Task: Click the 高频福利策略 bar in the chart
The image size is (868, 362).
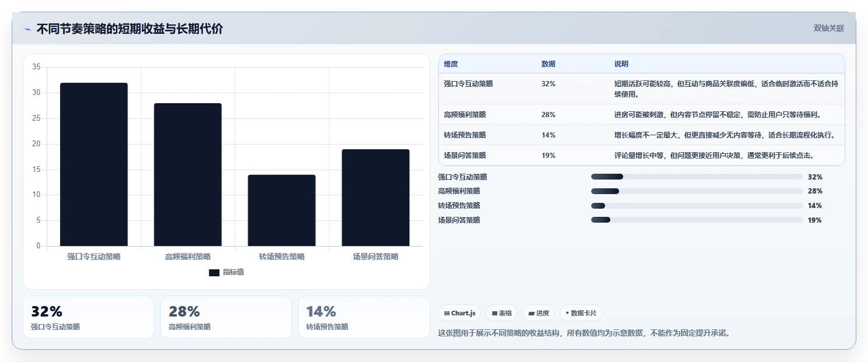Action: 188,175
